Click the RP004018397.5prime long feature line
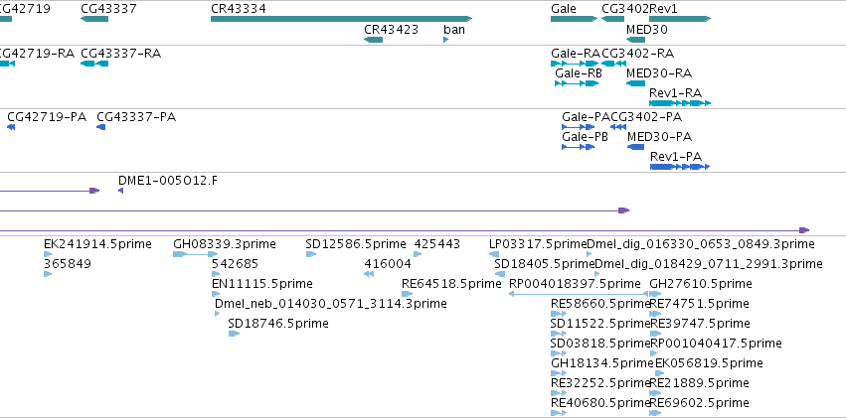This screenshot has height=418, width=846. (x=579, y=294)
